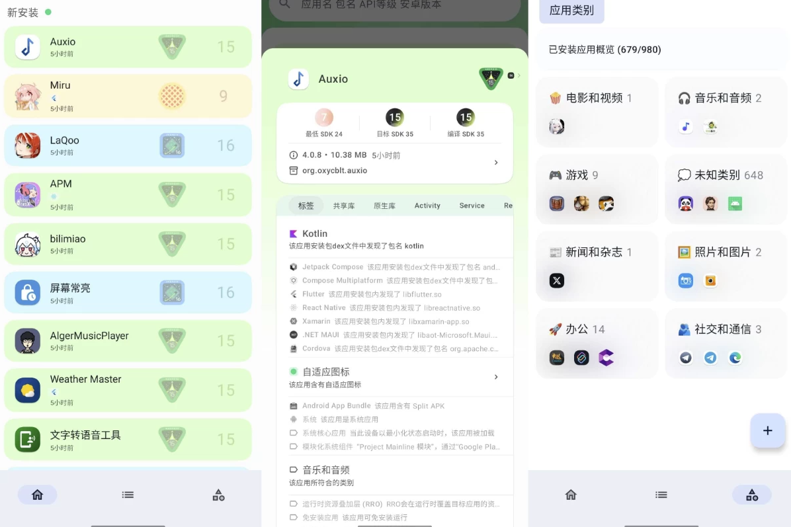This screenshot has height=527, width=791.
Task: Switch to the Activity tab
Action: point(427,205)
